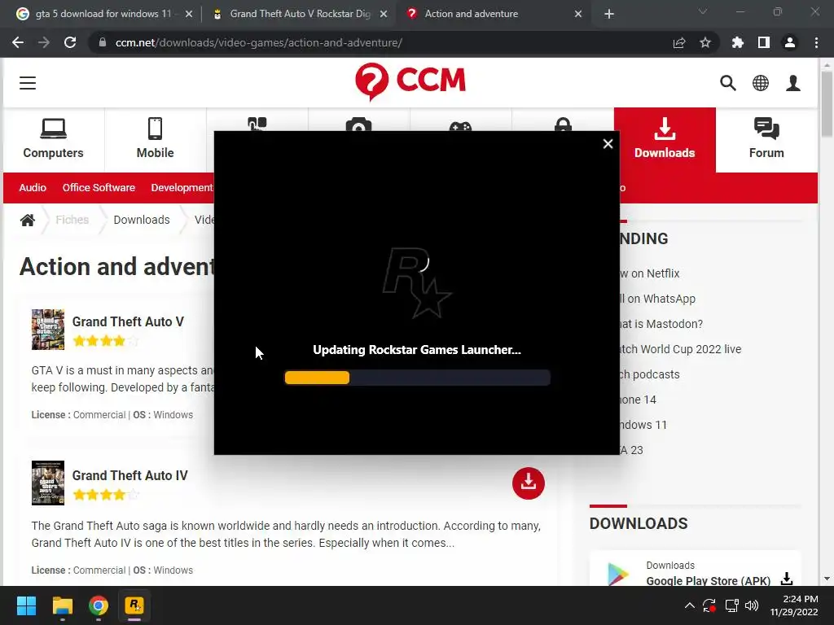Open a new browser tab
Viewport: 834px width, 625px height.
[609, 15]
